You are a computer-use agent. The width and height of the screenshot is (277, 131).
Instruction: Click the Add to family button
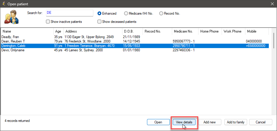click(235, 122)
